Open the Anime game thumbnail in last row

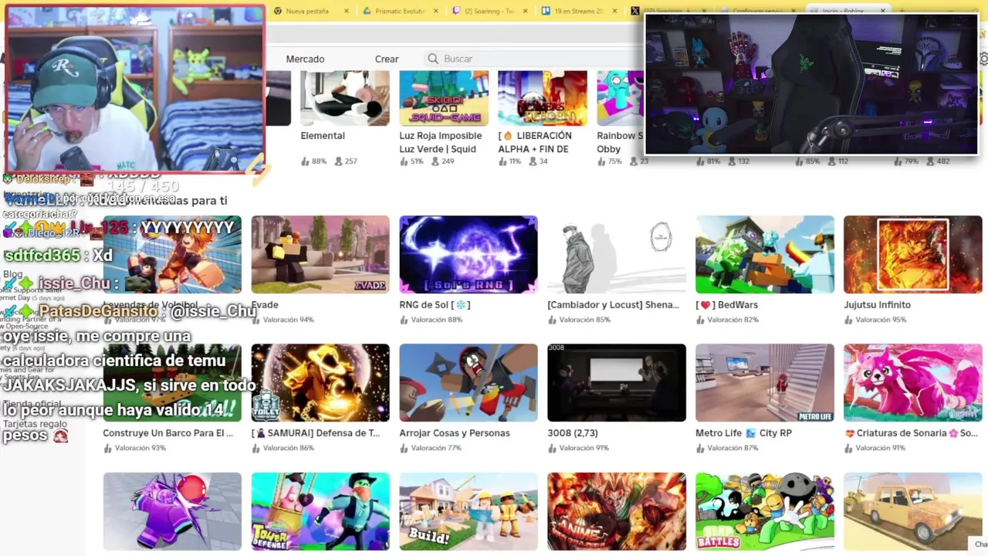tap(617, 511)
